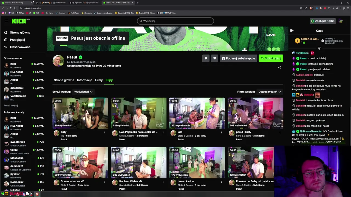Switch to 'Browse - Kick Streaming' browser tab
The image size is (351, 197).
tap(16, 3)
